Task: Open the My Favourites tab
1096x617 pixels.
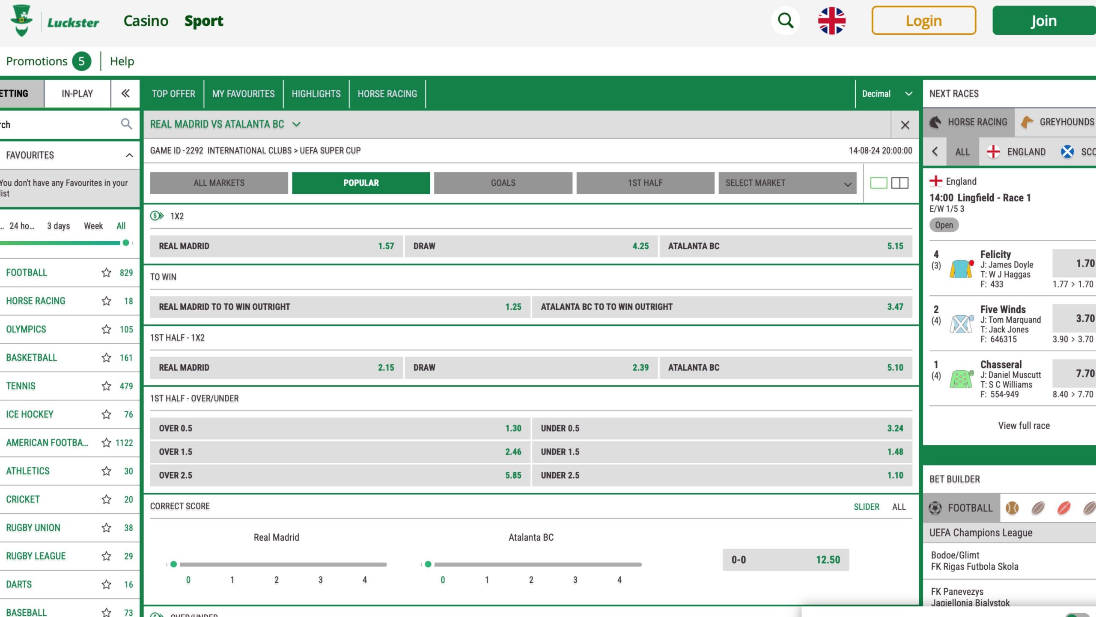Action: tap(243, 93)
